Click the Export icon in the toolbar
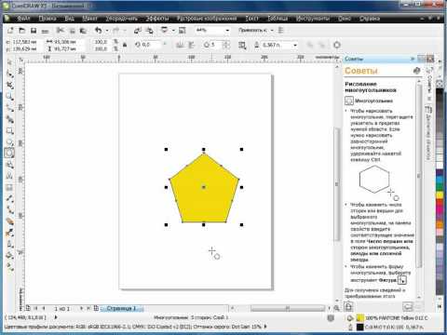Screen dimensions: 447x335 point(150,31)
